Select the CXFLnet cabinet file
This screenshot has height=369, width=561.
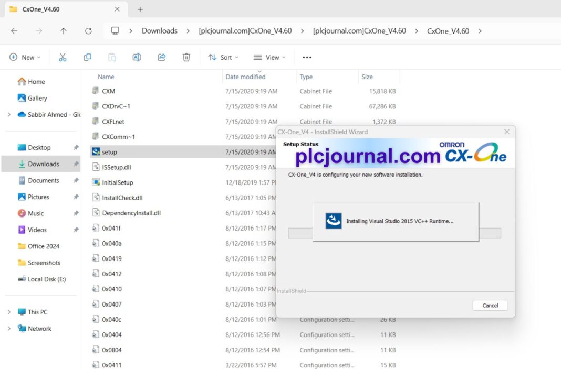pyautogui.click(x=113, y=121)
